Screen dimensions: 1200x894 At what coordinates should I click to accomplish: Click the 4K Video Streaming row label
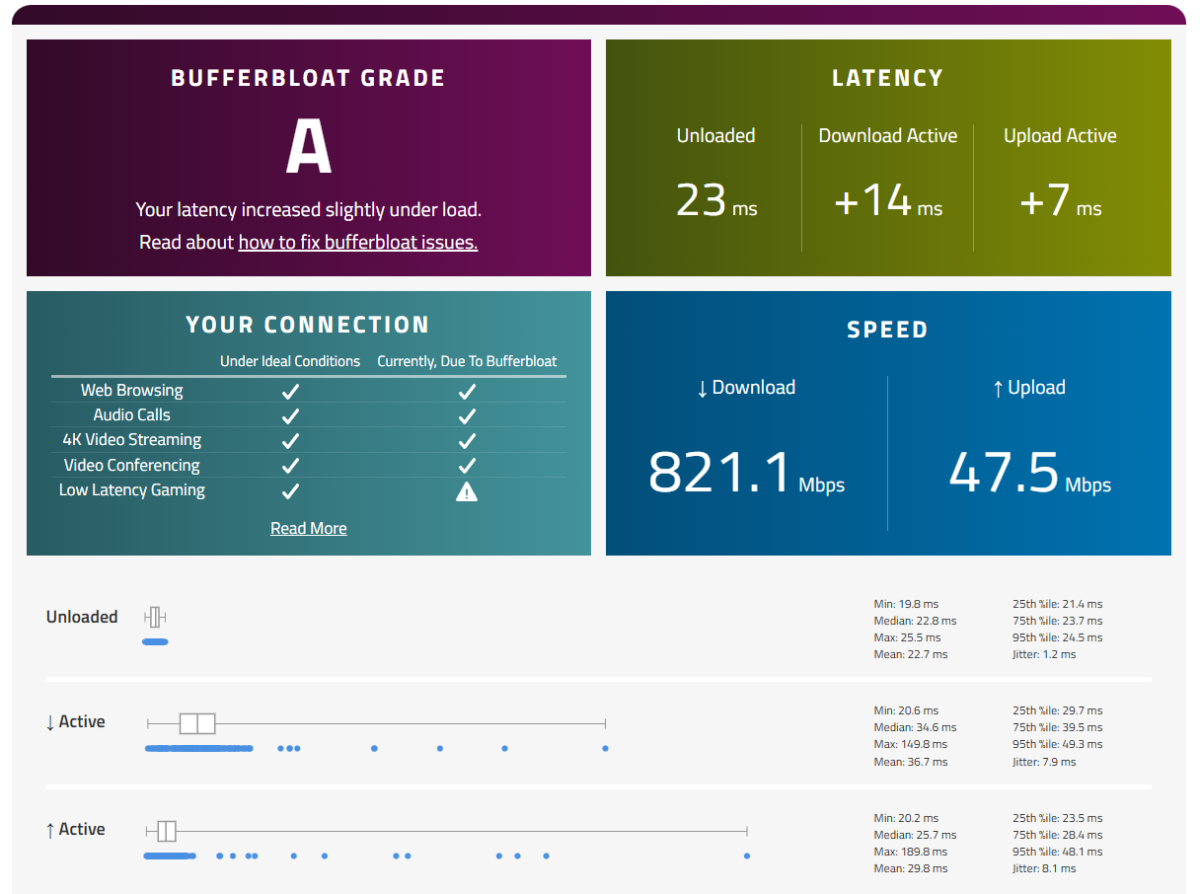(132, 440)
